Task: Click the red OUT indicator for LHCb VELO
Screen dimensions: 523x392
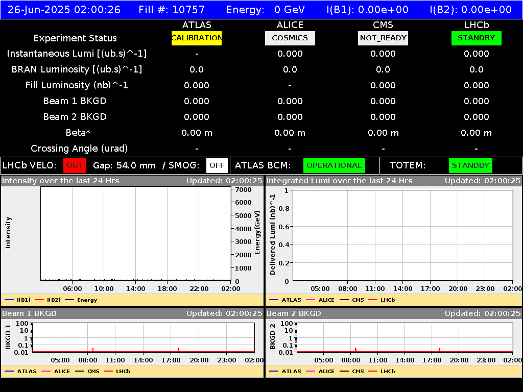Action: pos(75,166)
